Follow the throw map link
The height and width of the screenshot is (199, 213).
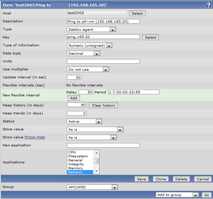click(x=35, y=137)
